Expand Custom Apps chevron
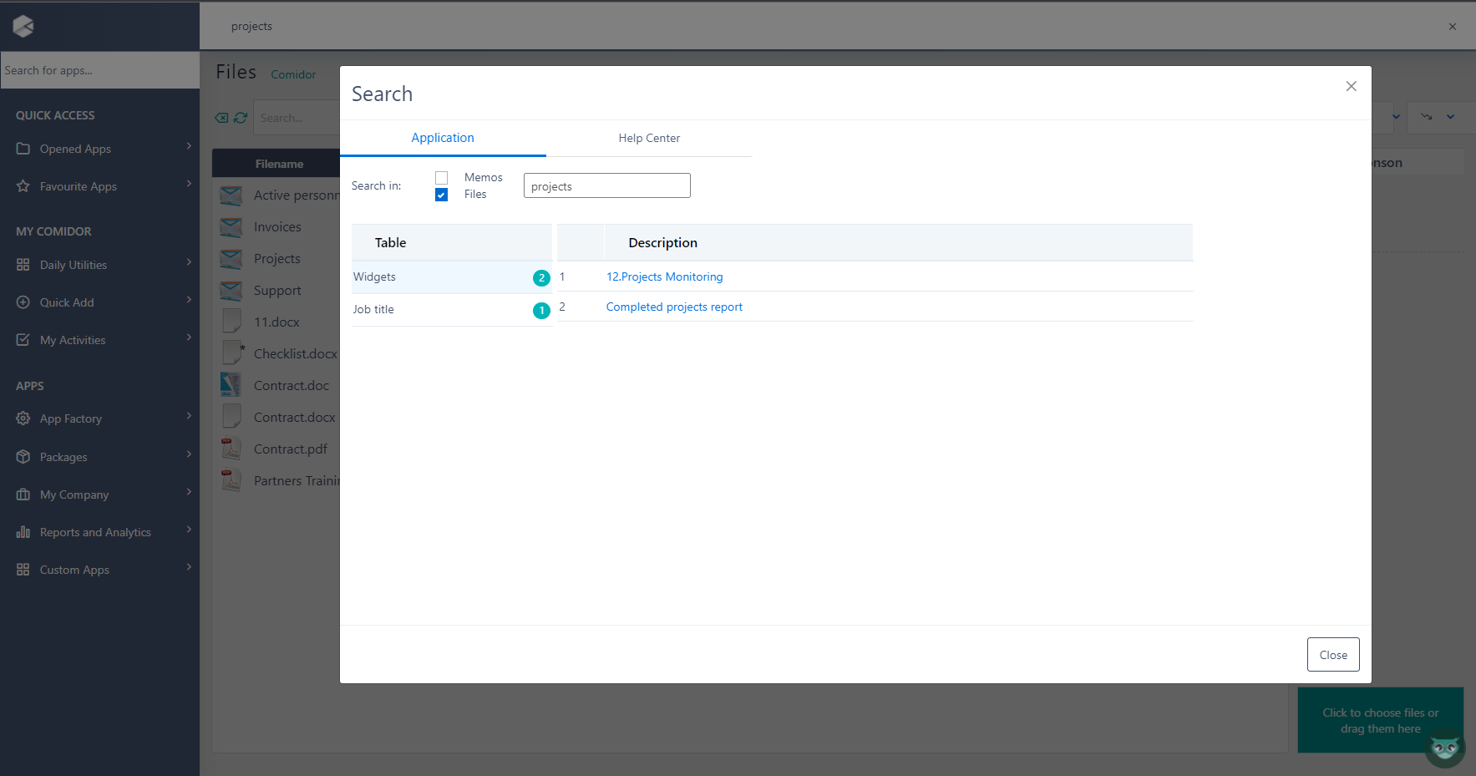Screen dimensions: 1476x776 point(189,567)
